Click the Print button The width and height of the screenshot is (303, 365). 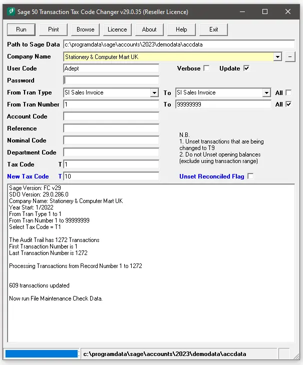tap(54, 29)
